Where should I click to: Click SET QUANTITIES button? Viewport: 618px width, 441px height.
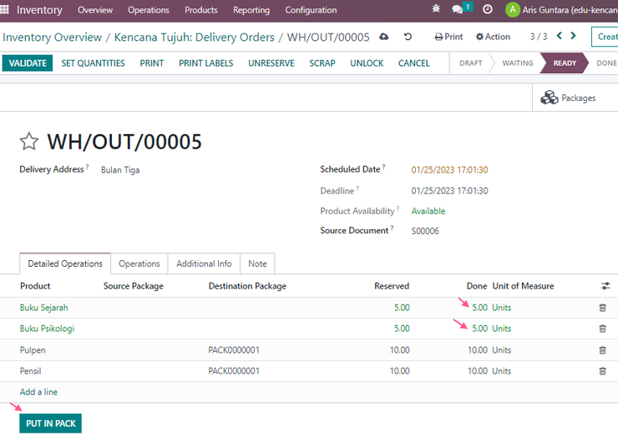click(93, 63)
